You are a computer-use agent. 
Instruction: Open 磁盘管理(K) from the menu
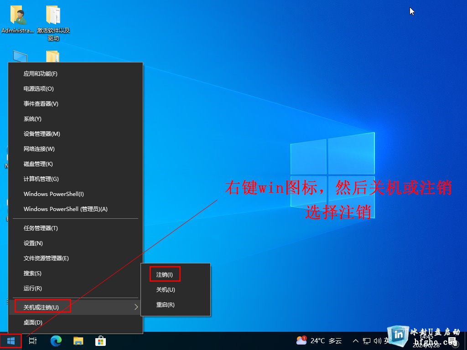point(76,164)
